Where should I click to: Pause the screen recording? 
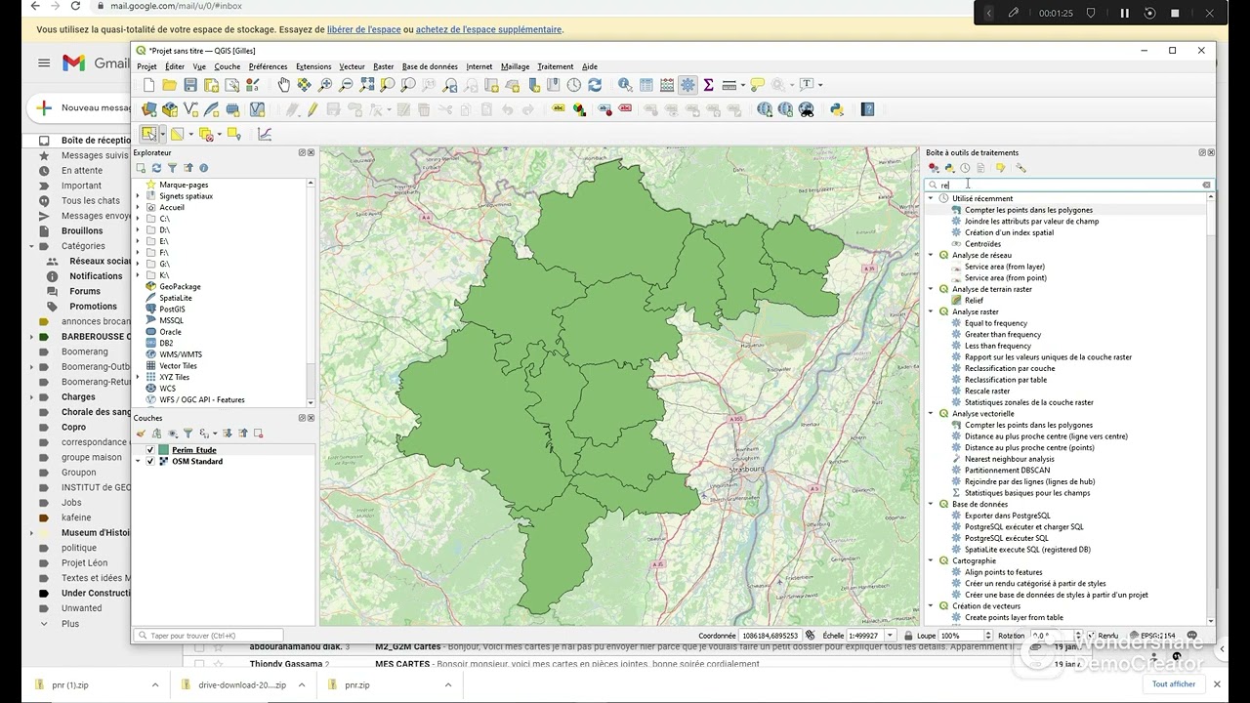coord(1124,13)
